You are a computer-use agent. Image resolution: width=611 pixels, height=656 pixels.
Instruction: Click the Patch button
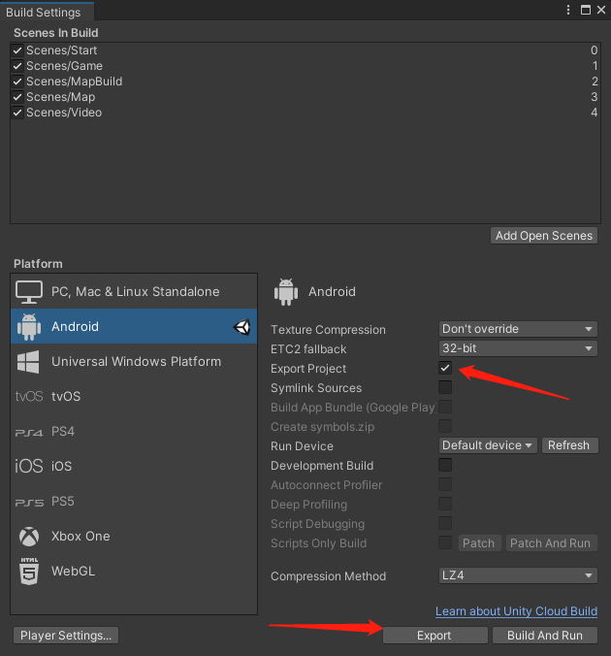tap(479, 543)
